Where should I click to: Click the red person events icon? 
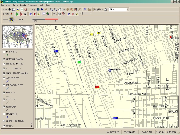click(21, 14)
